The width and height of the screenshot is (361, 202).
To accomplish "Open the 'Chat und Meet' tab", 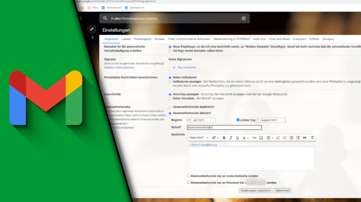I will tap(279, 39).
